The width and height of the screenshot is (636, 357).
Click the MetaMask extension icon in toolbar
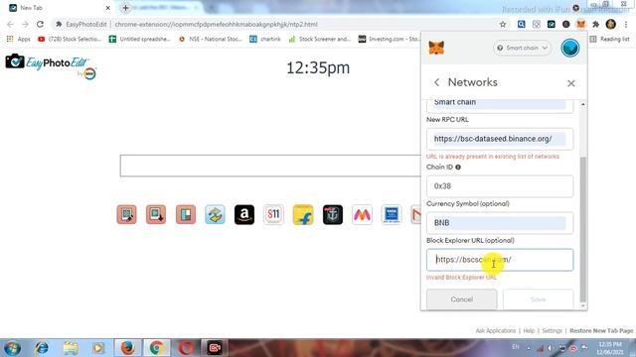click(x=580, y=24)
